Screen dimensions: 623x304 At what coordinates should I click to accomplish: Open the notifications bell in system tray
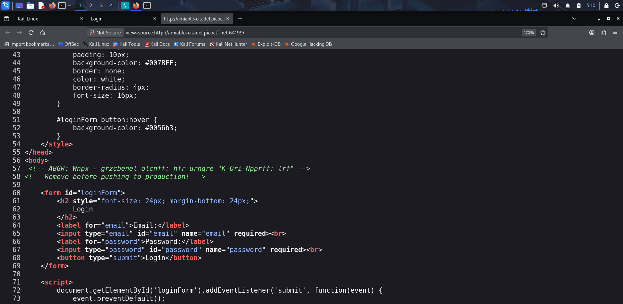568,6
